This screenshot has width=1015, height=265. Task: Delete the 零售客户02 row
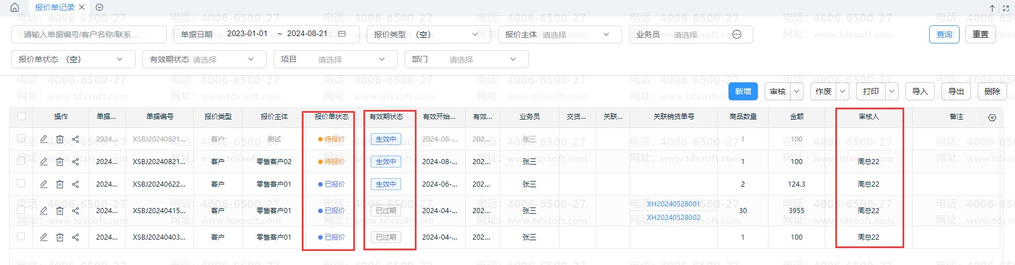pos(59,161)
